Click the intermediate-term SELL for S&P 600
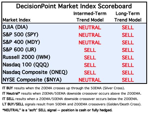This screenshot has height=114, width=149. coord(90,50)
